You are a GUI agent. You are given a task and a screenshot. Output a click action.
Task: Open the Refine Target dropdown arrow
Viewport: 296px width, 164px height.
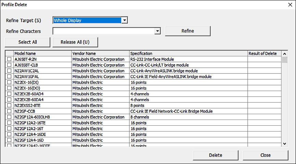point(125,20)
